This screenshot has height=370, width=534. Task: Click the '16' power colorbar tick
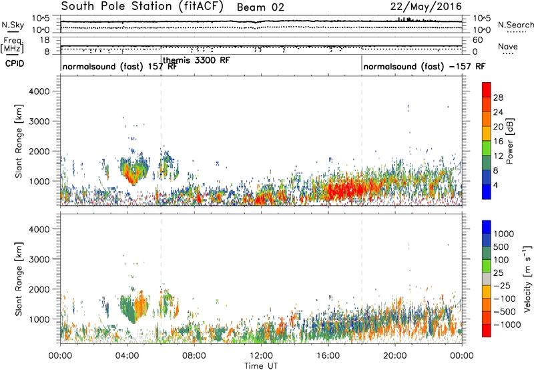498,142
